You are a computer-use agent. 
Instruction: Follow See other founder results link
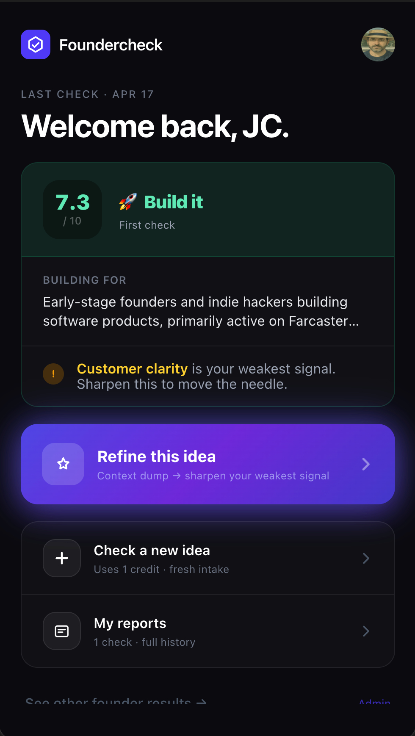coord(116,701)
